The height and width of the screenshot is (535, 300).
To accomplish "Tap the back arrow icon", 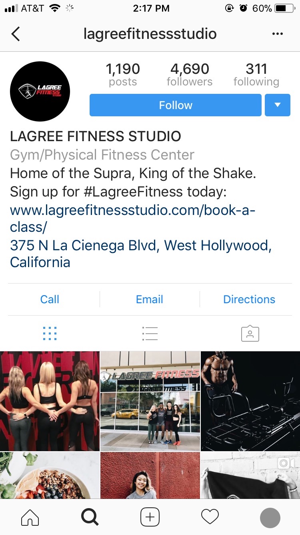I will click(x=15, y=34).
